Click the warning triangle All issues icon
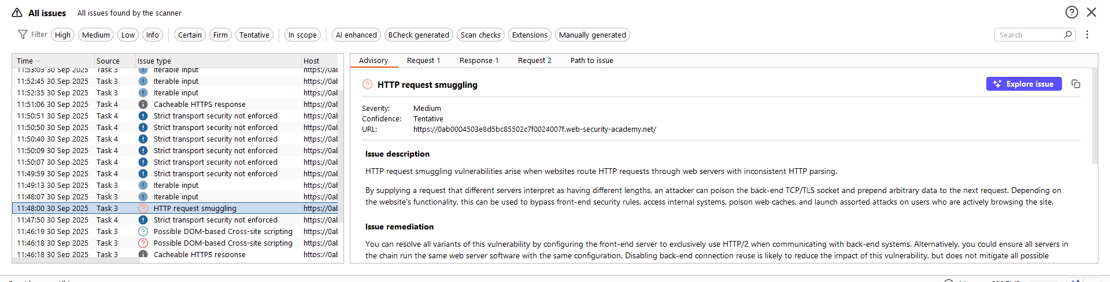Viewport: 1110px width, 282px height. 17,13
